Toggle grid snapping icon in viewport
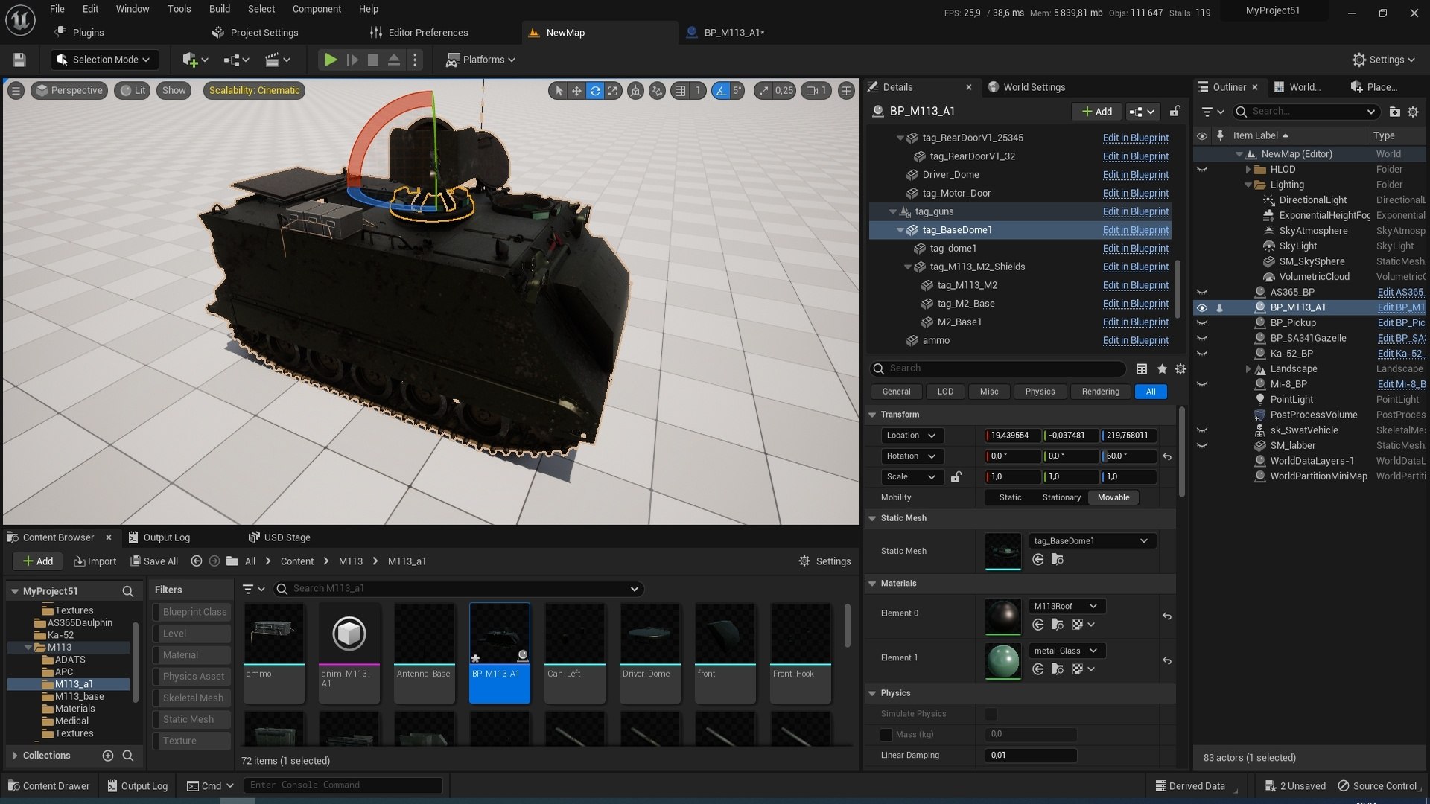Screen dimensions: 1430x804 (680, 91)
